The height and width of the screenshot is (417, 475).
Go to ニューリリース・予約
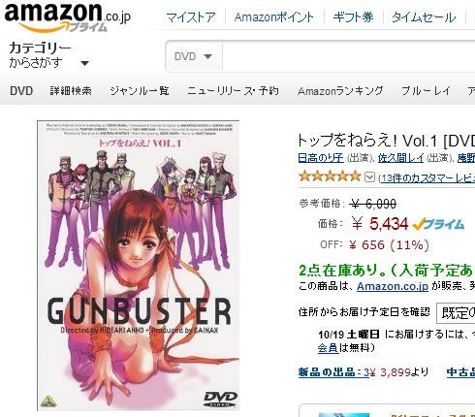(233, 91)
